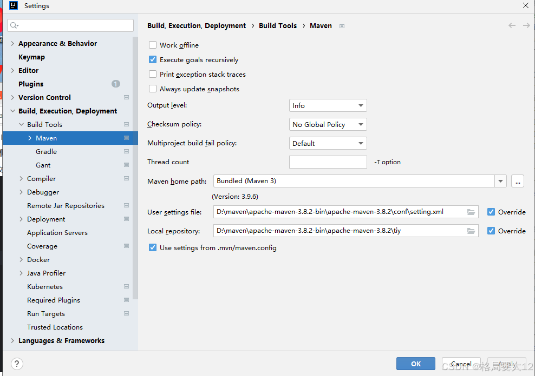Click the User settings file path field

[x=345, y=212]
